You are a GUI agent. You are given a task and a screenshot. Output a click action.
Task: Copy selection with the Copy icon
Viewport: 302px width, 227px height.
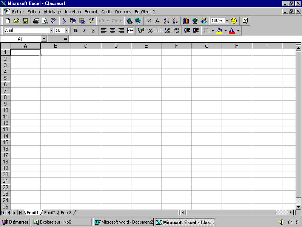73,21
